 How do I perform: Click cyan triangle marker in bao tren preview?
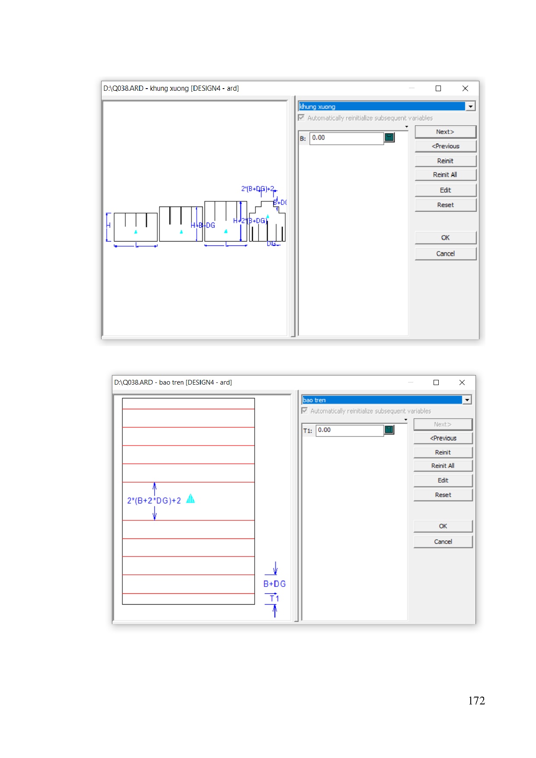coord(190,500)
